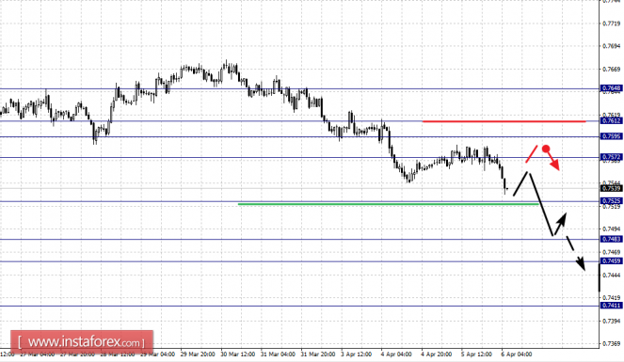Select the 0.7411 price level label
Viewport: 624px width, 362px height.
coord(611,306)
